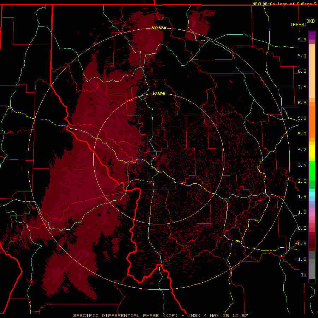Click the 8.2 value on the color scale
The width and height of the screenshot is (318, 318).
[x=302, y=71]
